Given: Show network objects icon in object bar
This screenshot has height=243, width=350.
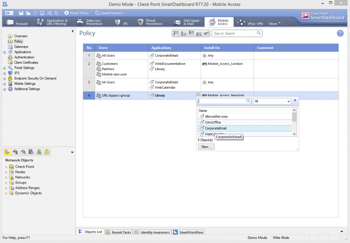Looking at the screenshot, I should (7, 152).
